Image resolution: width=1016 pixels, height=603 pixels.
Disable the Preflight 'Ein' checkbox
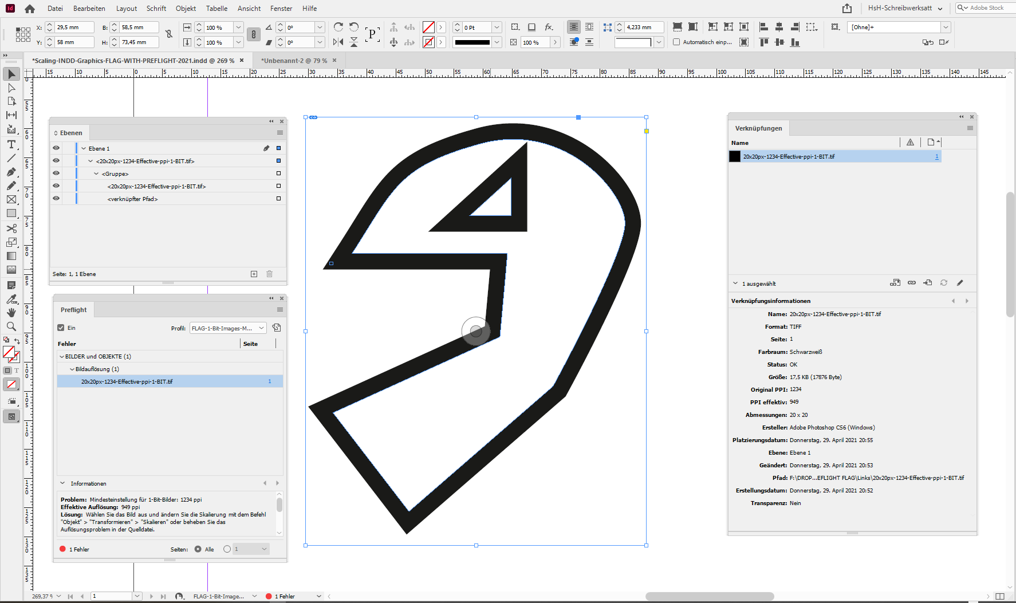click(61, 328)
